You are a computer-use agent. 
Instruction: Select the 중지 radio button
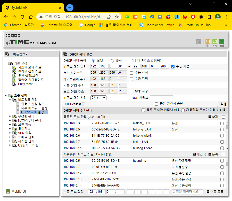[x=112, y=61]
